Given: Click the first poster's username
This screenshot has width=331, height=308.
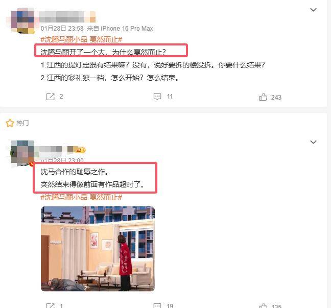Looking at the screenshot, I should tap(67, 17).
